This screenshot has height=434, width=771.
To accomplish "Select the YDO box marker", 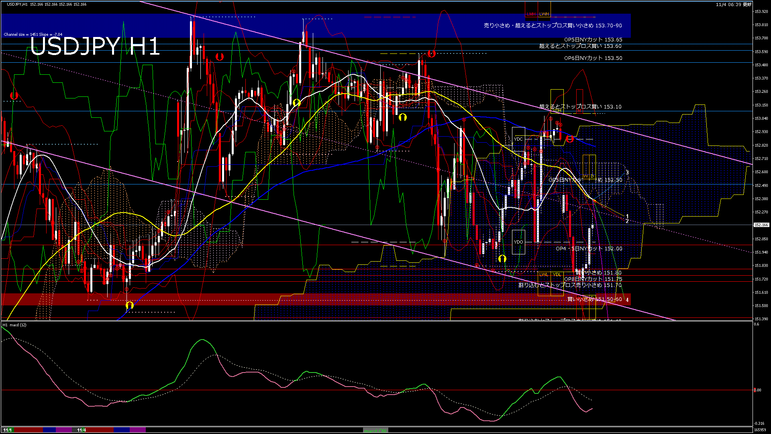I will 518,242.
